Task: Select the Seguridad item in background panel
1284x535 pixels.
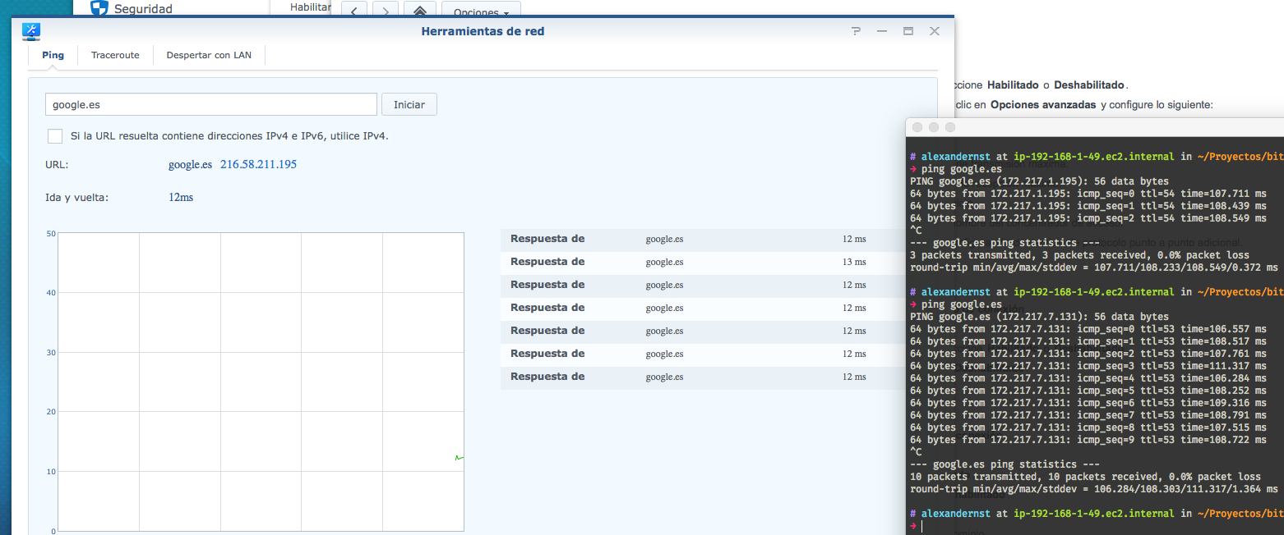Action: click(x=143, y=9)
